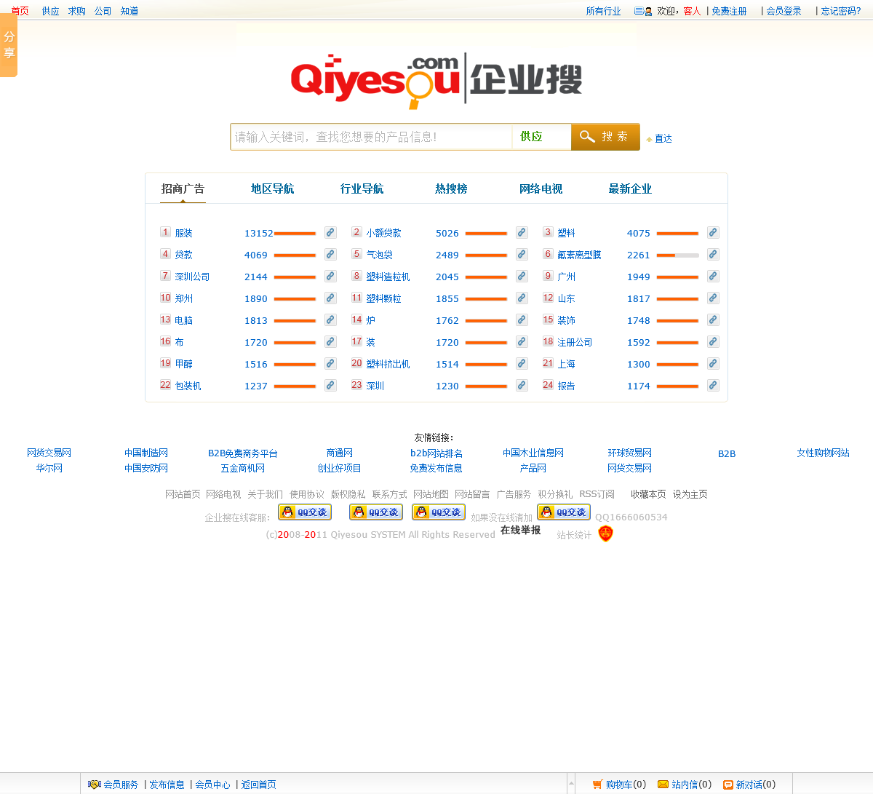Viewport: 873px width, 794px height.
Task: Click the link icon beside 小额贷款
Action: pos(522,233)
